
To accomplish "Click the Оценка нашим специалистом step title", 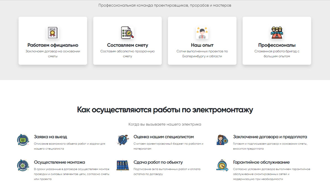I will pyautogui.click(x=164, y=137).
